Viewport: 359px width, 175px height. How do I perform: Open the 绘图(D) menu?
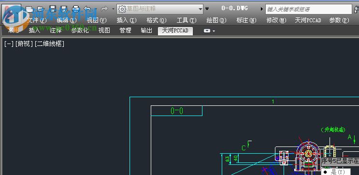pos(216,20)
